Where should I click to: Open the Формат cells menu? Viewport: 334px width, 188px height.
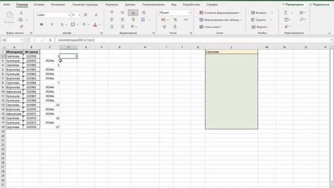(260, 27)
